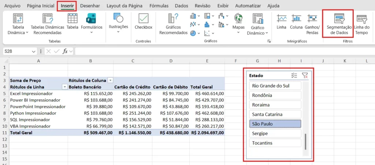Click the São Paulo slicer item
The width and height of the screenshot is (375, 165).
tap(275, 124)
